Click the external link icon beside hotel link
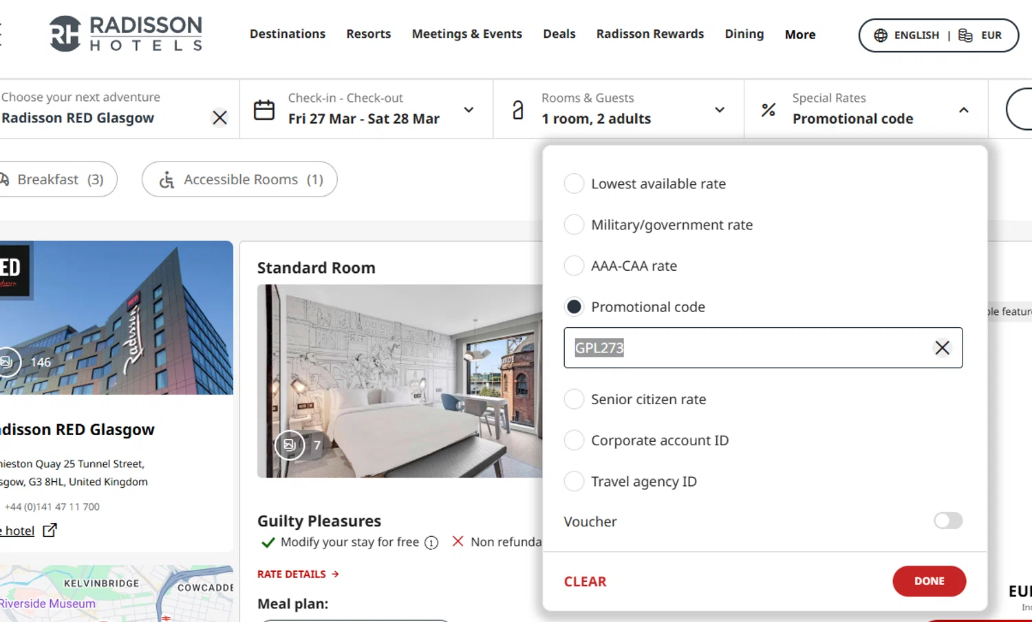1032x622 pixels. pos(50,530)
